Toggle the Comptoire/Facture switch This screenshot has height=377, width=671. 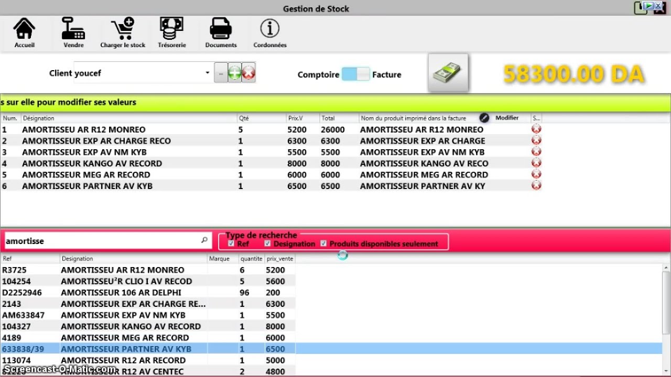click(356, 74)
